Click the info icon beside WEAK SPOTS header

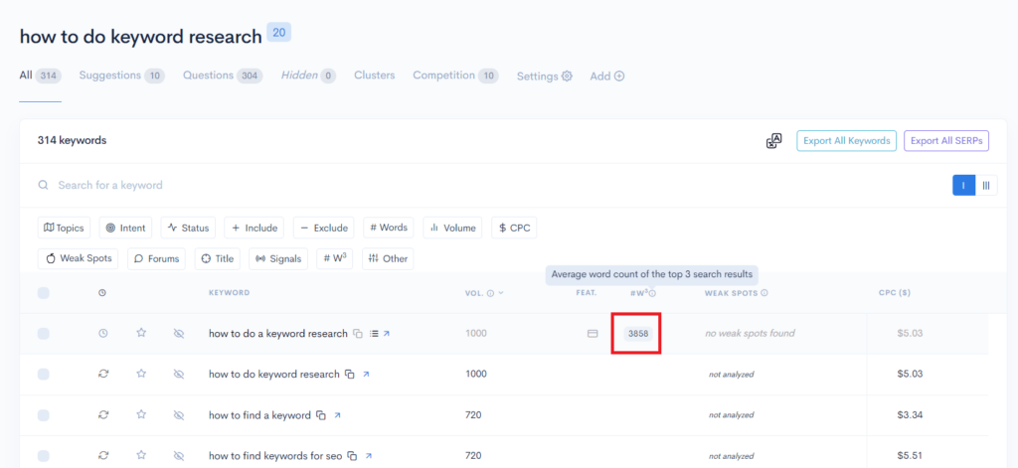pyautogui.click(x=764, y=293)
